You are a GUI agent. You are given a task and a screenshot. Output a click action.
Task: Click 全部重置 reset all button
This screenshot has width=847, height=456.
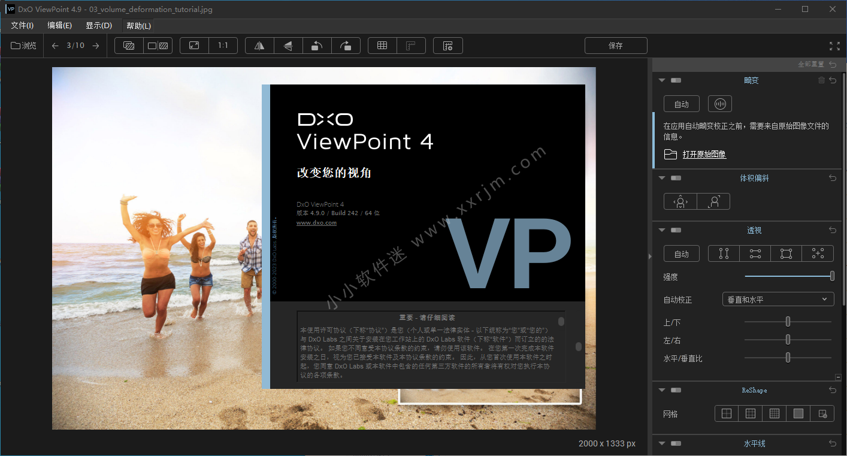tap(817, 64)
